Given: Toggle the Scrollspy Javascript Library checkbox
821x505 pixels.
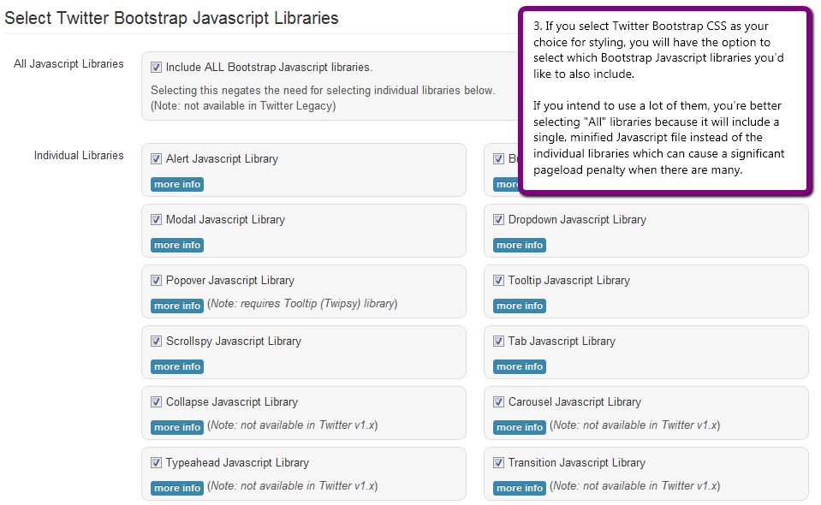Looking at the screenshot, I should tap(156, 341).
